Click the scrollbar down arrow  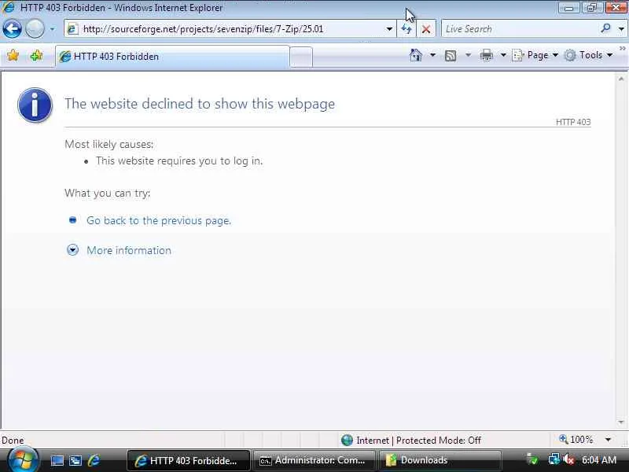tap(621, 422)
